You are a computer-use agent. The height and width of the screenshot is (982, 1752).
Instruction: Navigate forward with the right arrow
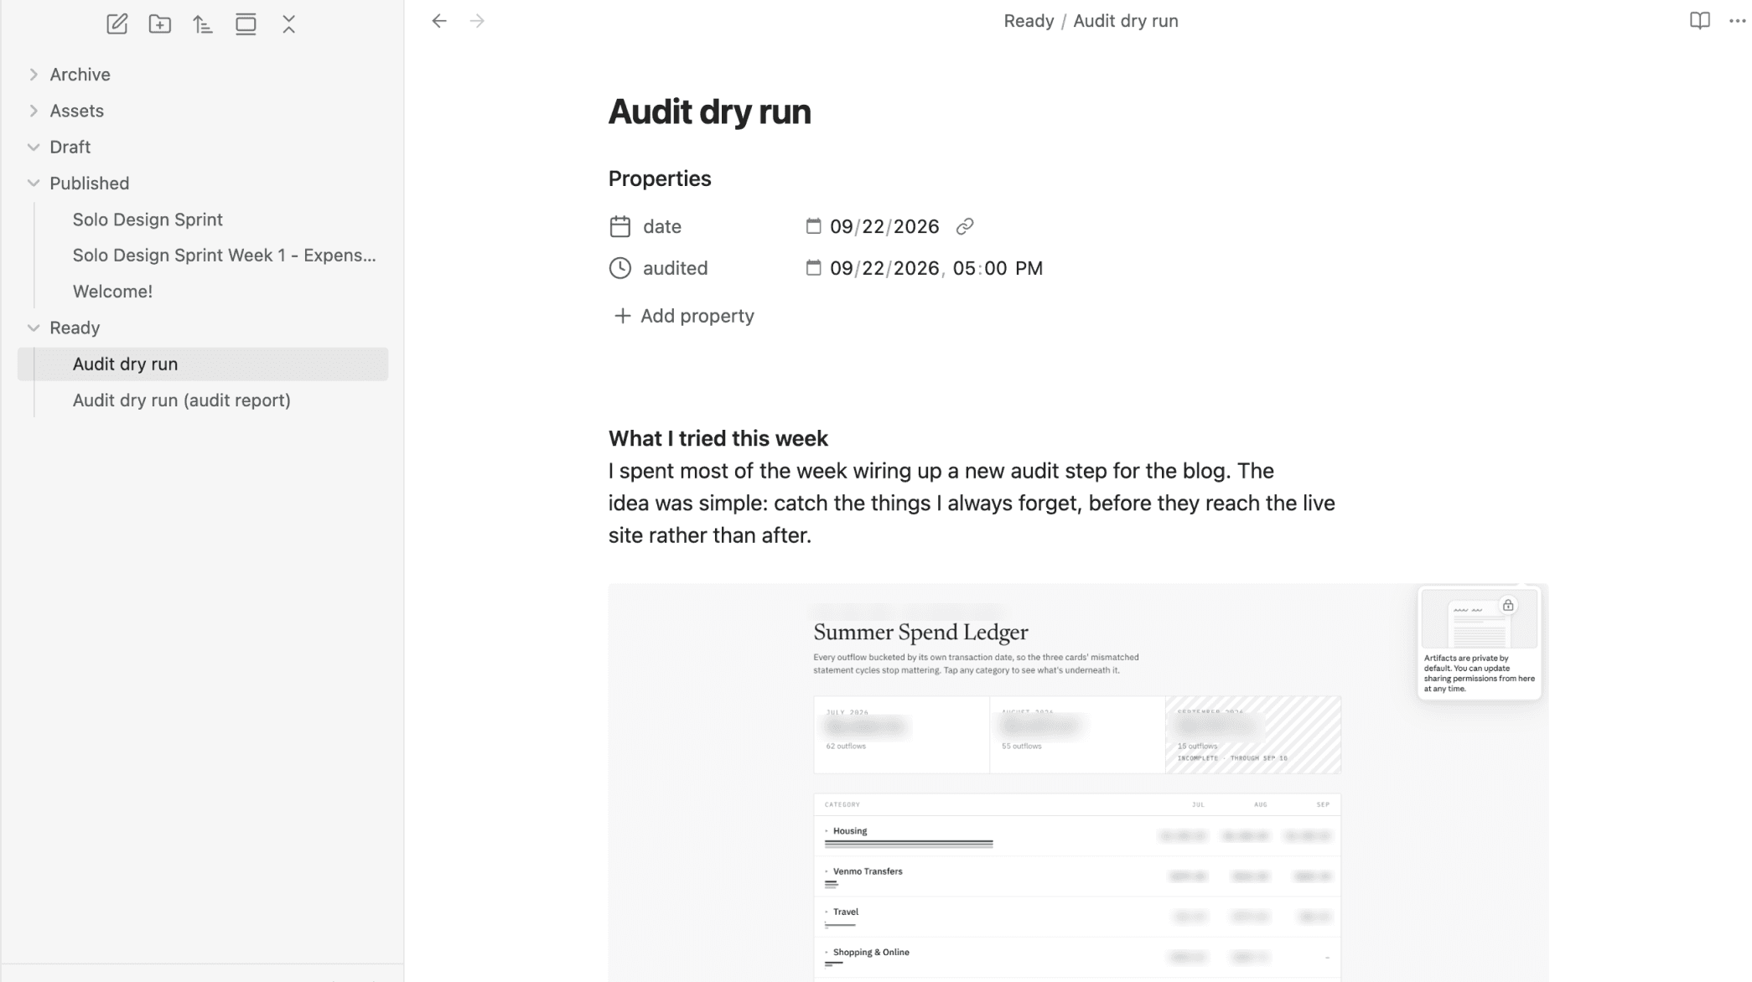click(477, 21)
